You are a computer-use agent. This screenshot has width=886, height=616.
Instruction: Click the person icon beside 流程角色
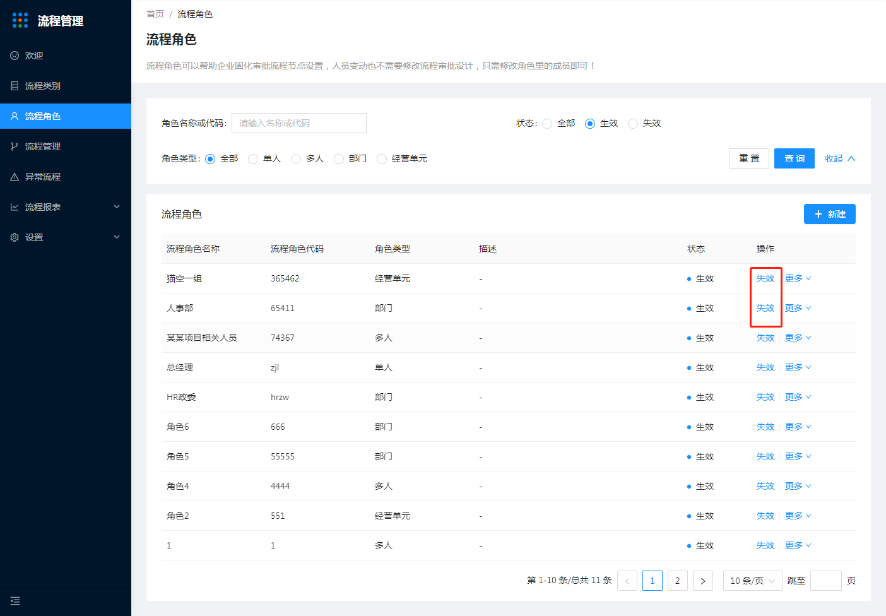[15, 116]
